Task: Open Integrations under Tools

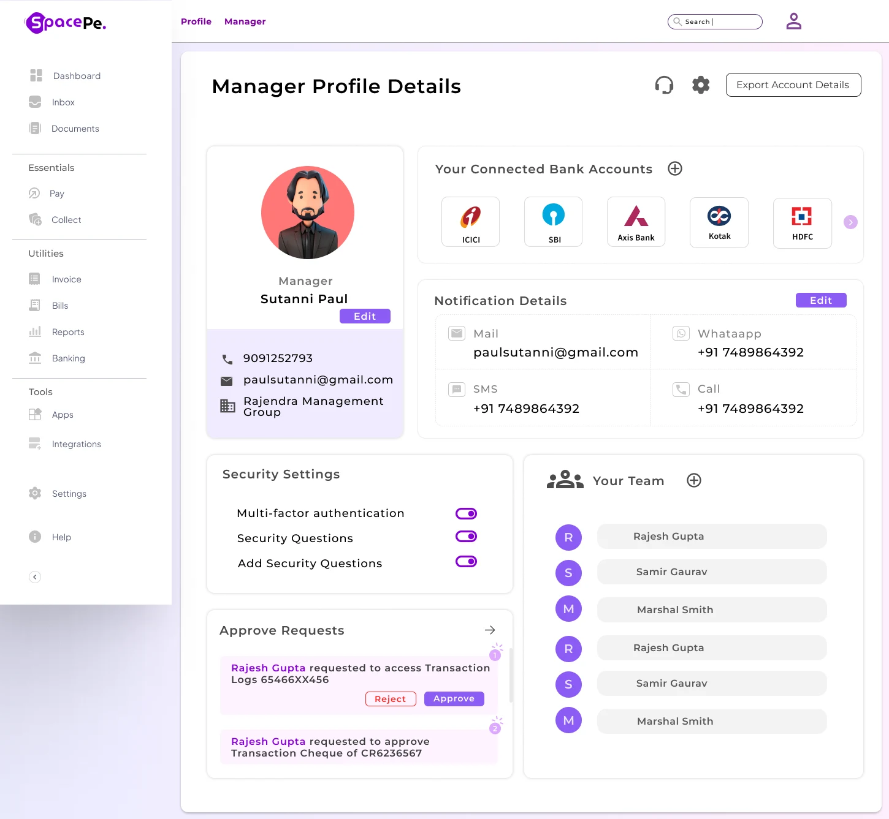Action: (x=65, y=444)
